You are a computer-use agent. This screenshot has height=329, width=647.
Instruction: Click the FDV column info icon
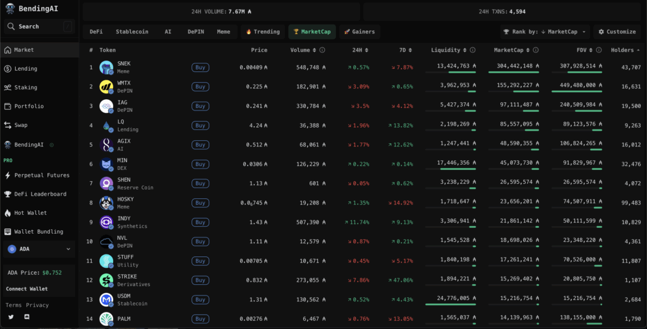click(599, 50)
